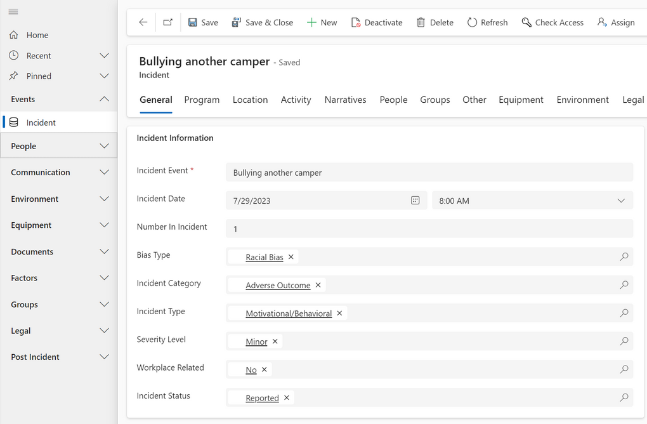647x424 pixels.
Task: Go back using the back arrow
Action: pyautogui.click(x=143, y=22)
